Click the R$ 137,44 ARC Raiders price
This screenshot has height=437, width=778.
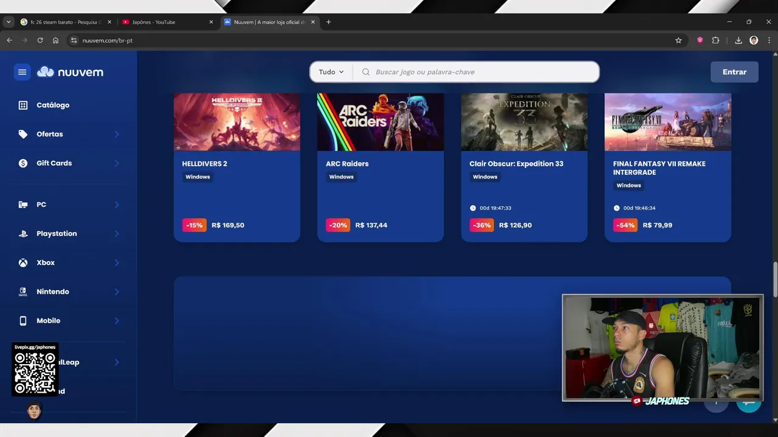(x=371, y=225)
